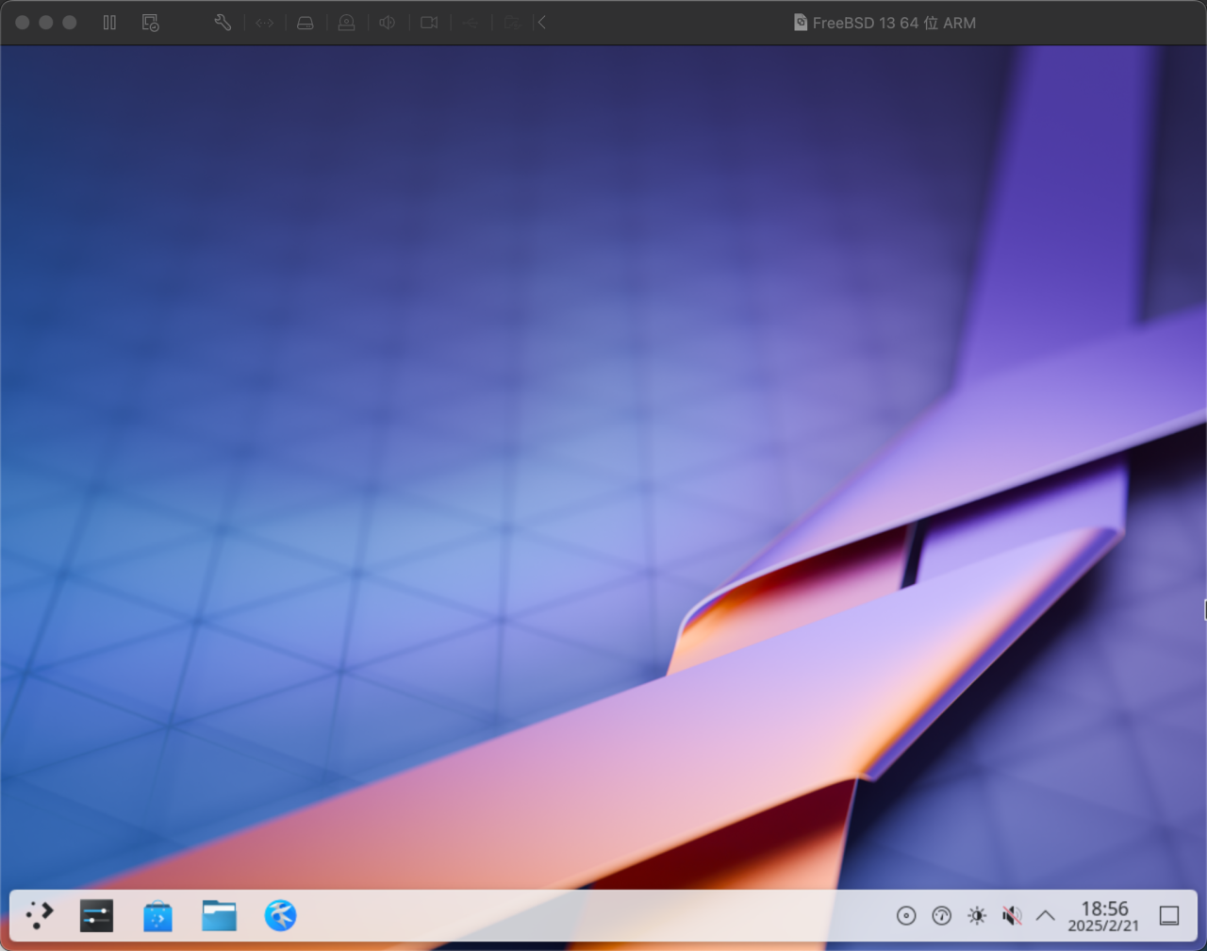
Task: Open the Discover software store
Action: (157, 915)
